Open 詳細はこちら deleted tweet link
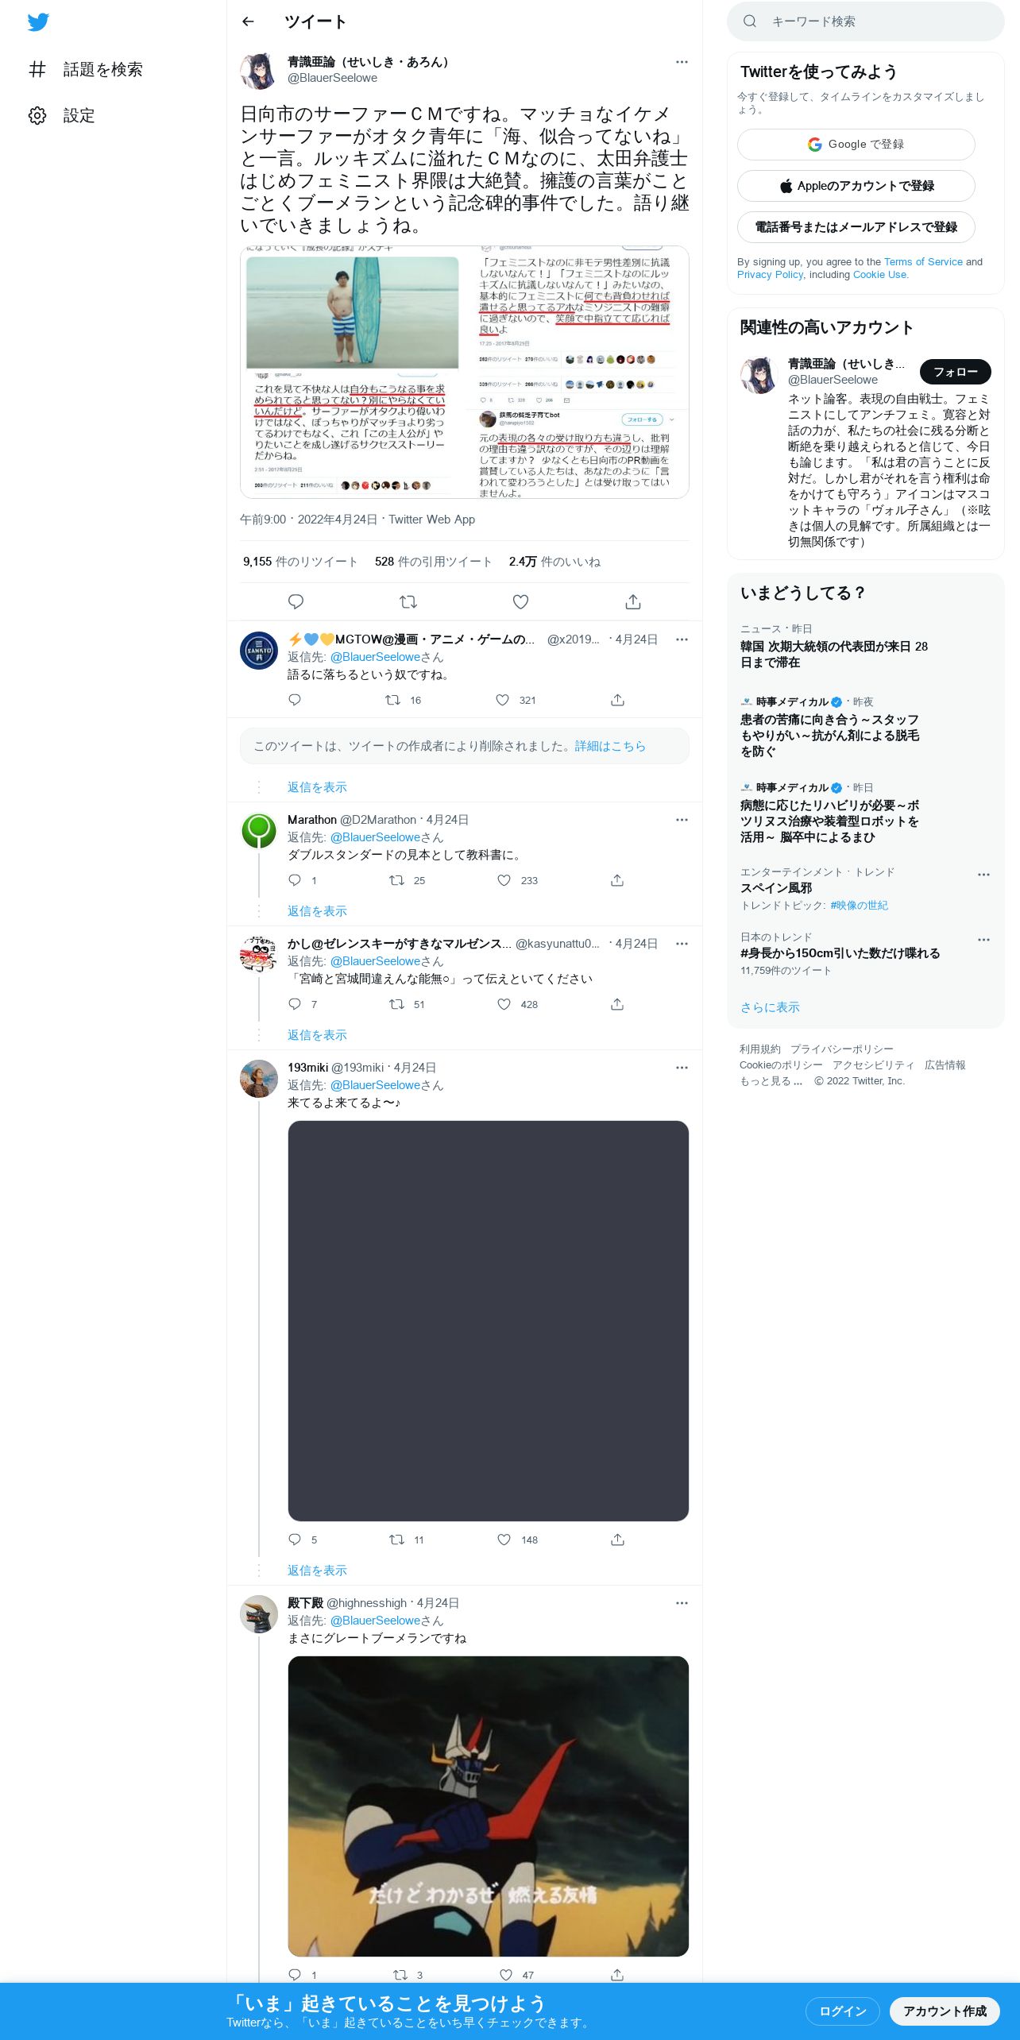Screen dimensions: 1020x2040 pyautogui.click(x=610, y=746)
